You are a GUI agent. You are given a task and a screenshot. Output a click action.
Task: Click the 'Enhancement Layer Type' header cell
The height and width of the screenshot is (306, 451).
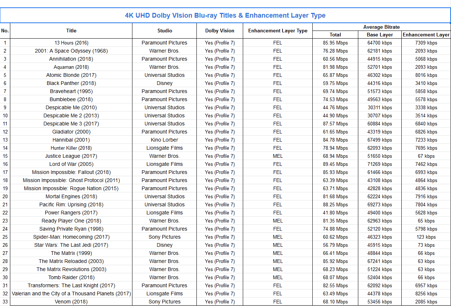[278, 31]
